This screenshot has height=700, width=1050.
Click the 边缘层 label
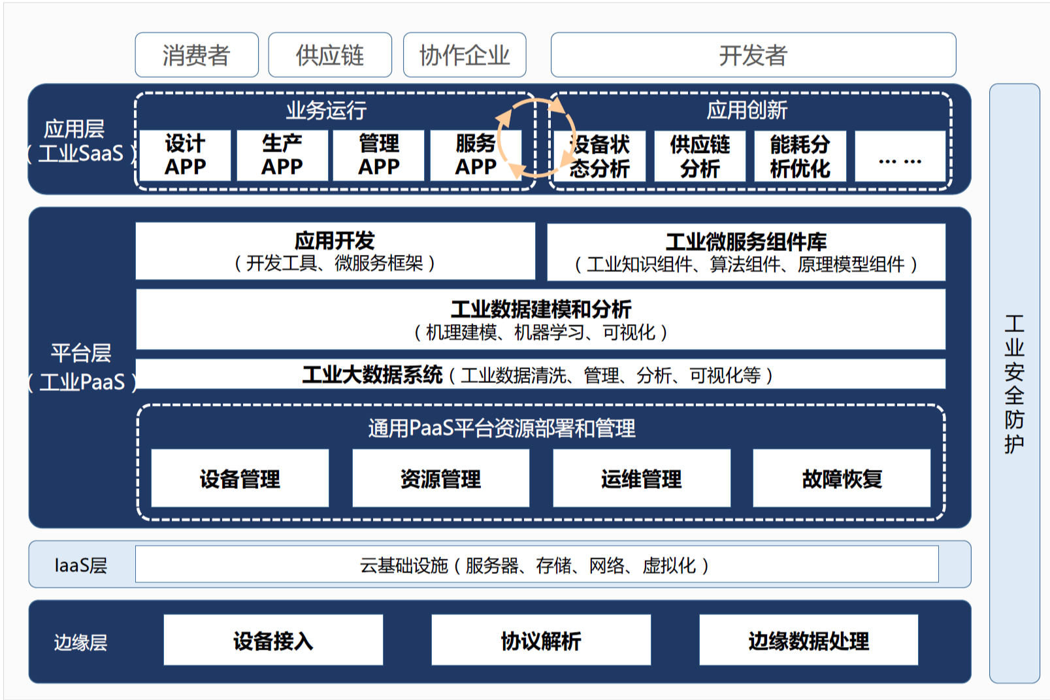[x=80, y=642]
